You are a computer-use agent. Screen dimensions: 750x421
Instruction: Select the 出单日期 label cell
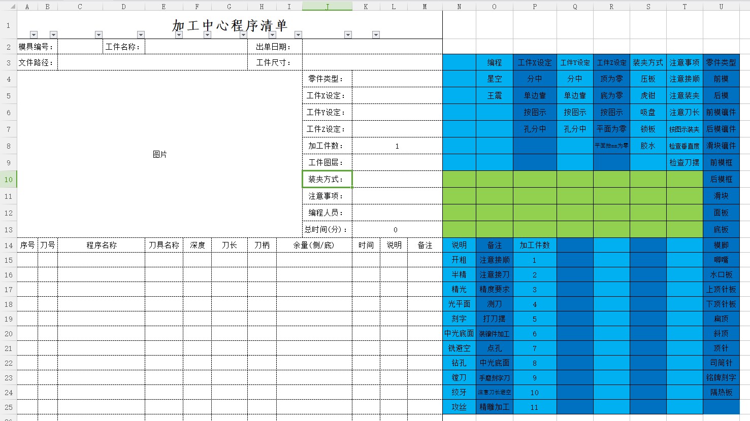pyautogui.click(x=275, y=47)
